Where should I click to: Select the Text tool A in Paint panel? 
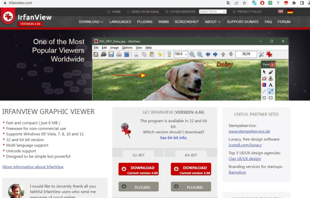click(x=271, y=85)
